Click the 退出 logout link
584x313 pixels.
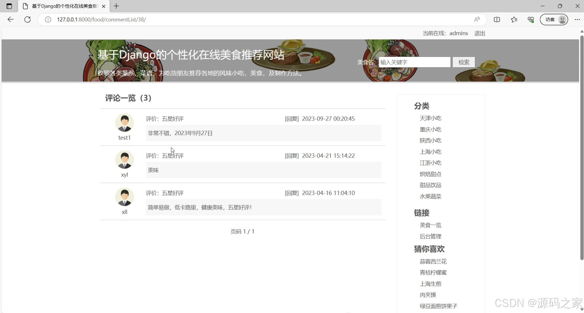coord(479,33)
